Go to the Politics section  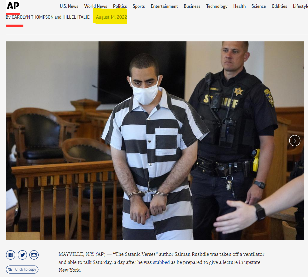[120, 6]
